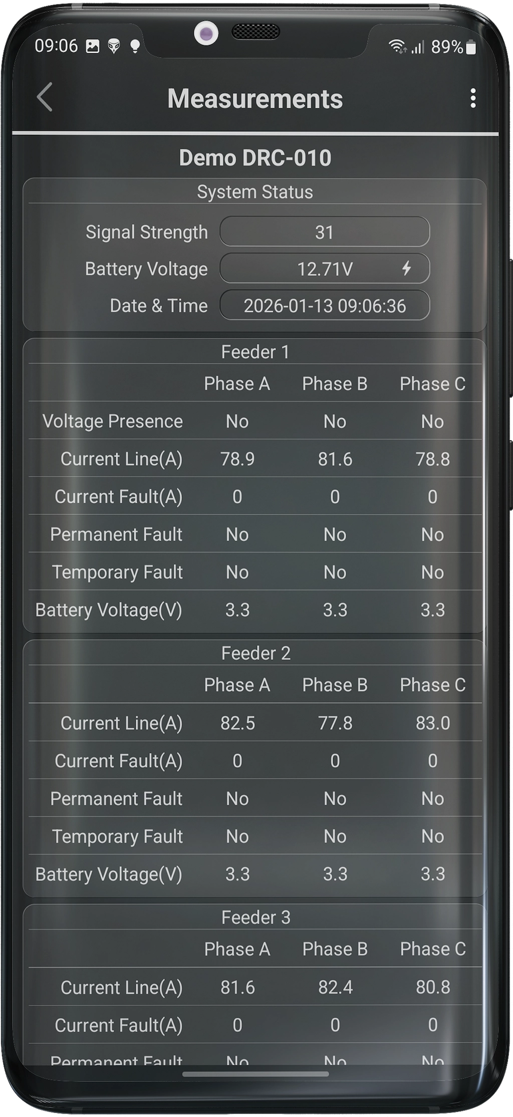Screen dimensions: 513x1117
Task: Collapse the Feeder 3 section
Action: [256, 916]
